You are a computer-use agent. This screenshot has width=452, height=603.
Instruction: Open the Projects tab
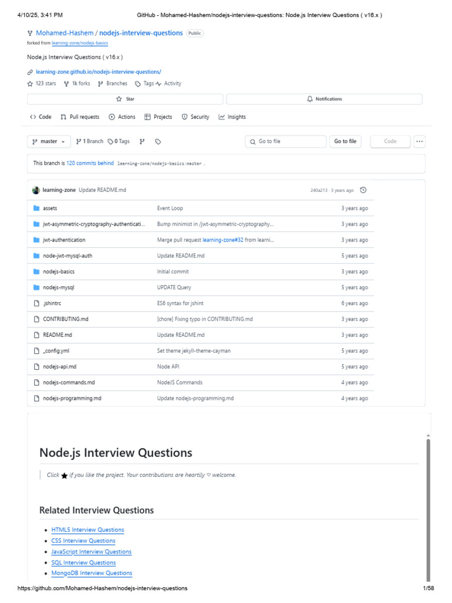pos(158,117)
